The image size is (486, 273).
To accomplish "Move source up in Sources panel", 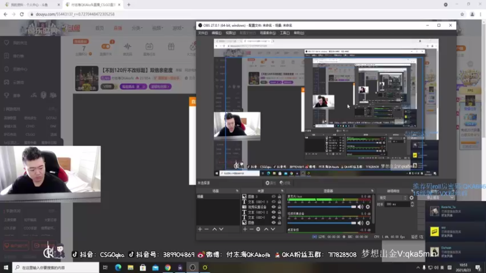I will pos(266,229).
